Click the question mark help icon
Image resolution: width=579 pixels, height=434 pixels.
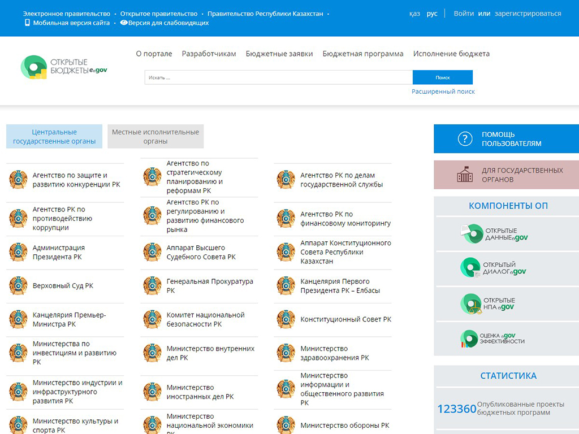point(465,139)
